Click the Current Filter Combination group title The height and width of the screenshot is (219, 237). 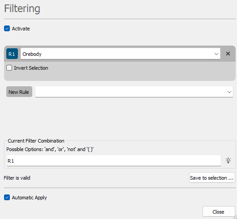pos(36,141)
